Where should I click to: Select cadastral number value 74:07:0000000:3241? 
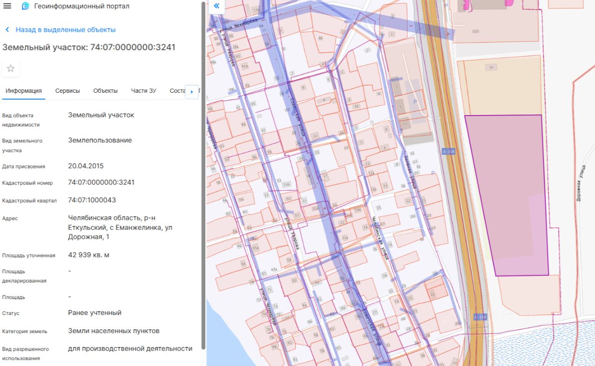pyautogui.click(x=101, y=182)
